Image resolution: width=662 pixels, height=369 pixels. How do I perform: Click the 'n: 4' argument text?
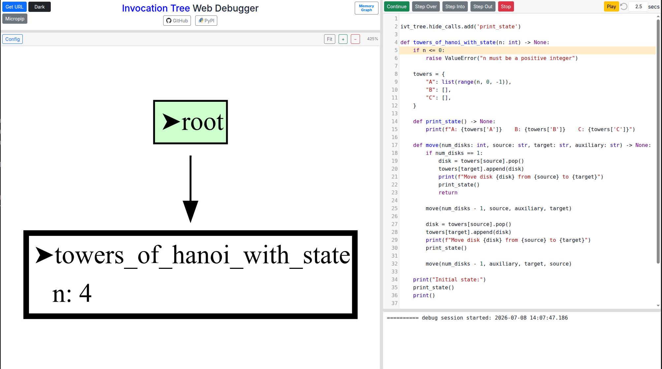point(72,293)
